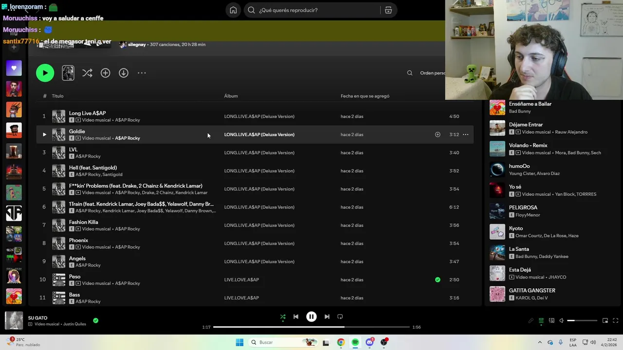Add playlist to library with plus circle

click(x=105, y=73)
